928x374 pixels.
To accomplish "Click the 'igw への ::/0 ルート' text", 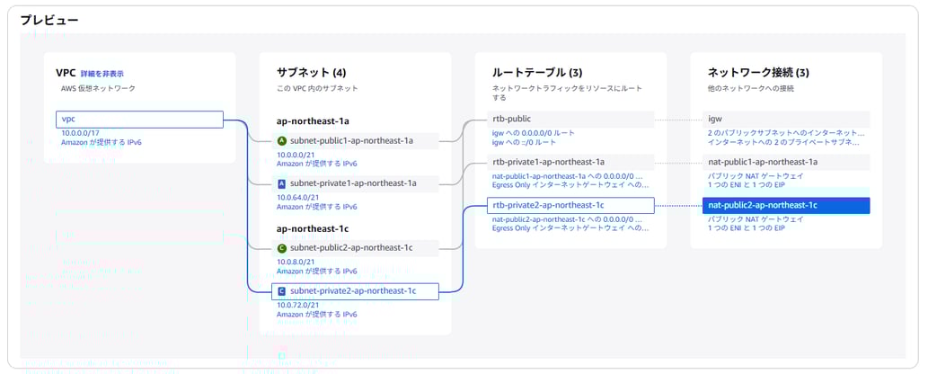I will tap(524, 142).
